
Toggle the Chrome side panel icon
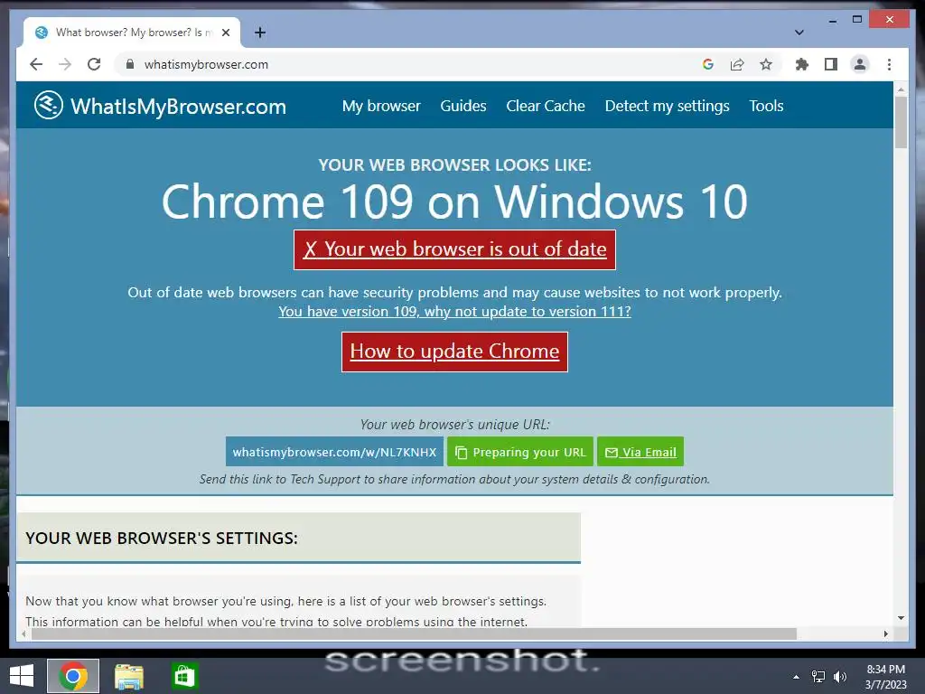(x=831, y=64)
